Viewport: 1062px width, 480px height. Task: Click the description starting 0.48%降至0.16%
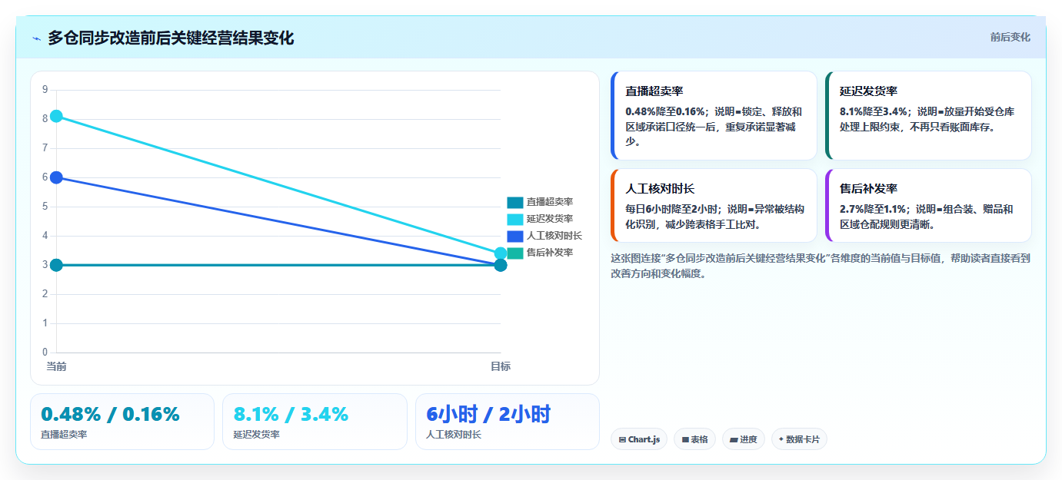714,127
